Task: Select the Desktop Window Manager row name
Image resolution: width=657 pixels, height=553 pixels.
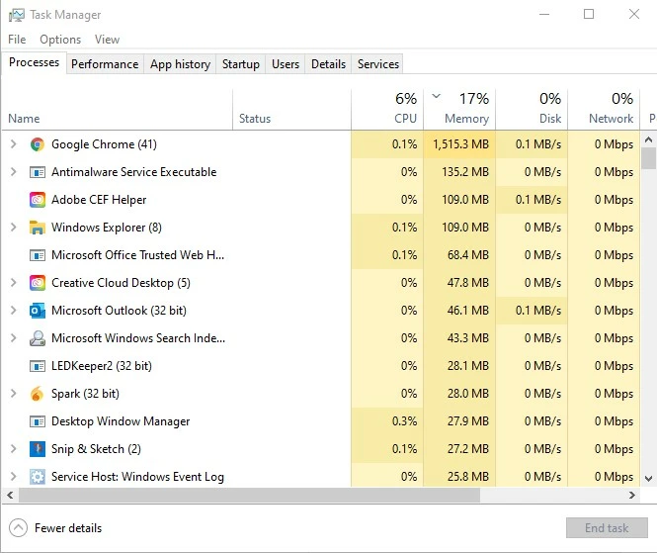Action: (121, 421)
